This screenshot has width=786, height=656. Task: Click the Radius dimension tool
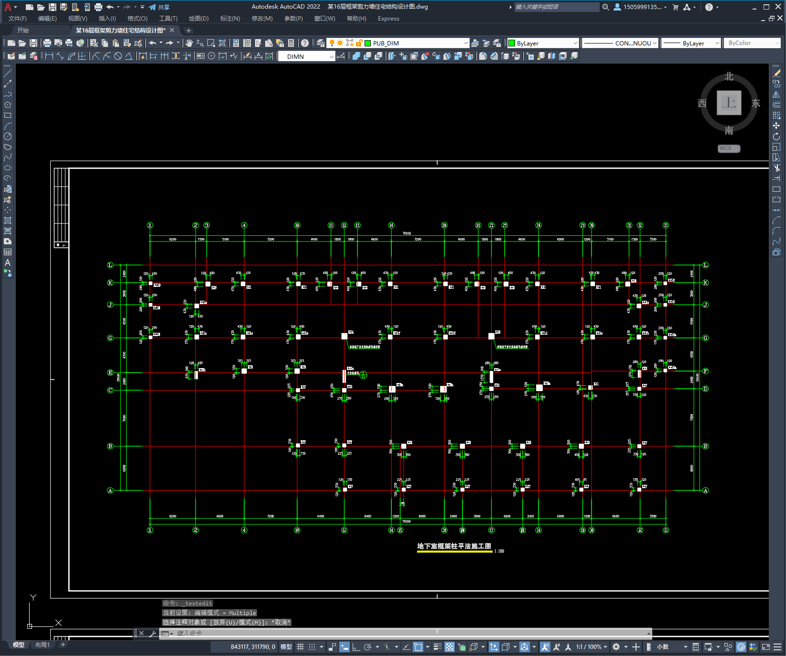[x=96, y=56]
